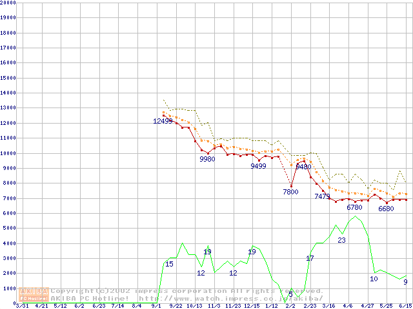Click the 12/15 date on x-axis

(252, 306)
